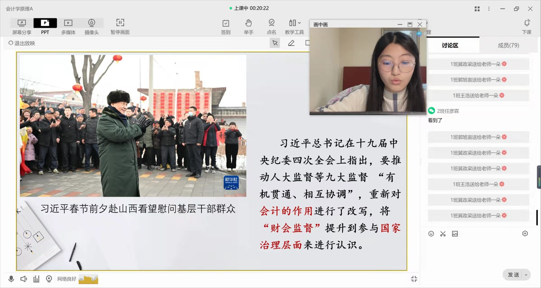Toggle the arrow pointer tool
The width and height of the screenshot is (541, 288).
coord(275,43)
